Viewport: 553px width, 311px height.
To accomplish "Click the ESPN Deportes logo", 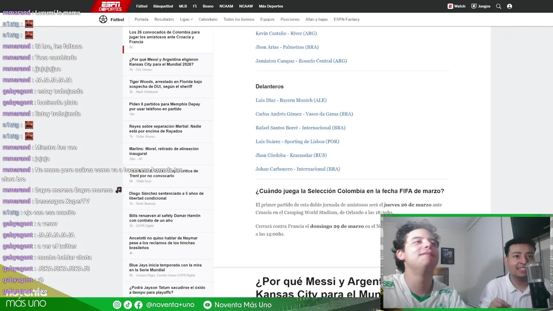I will click(x=110, y=6).
